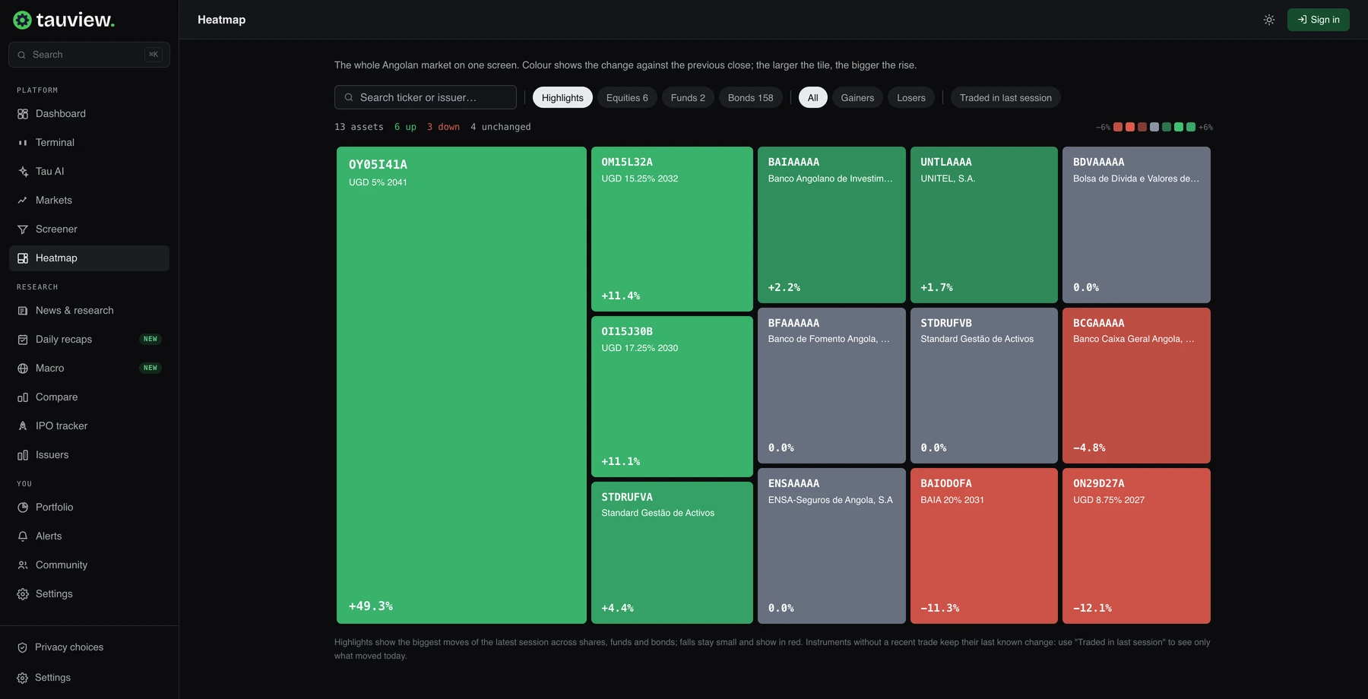The width and height of the screenshot is (1368, 699).
Task: Toggle light theme with sun icon
Action: point(1269,20)
